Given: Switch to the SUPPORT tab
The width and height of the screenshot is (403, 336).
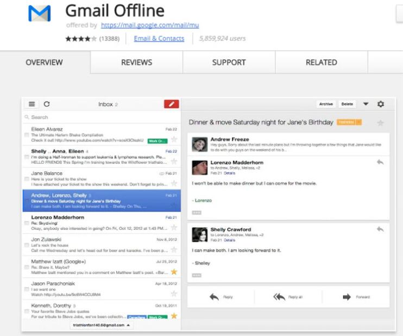Looking at the screenshot, I should (229, 62).
